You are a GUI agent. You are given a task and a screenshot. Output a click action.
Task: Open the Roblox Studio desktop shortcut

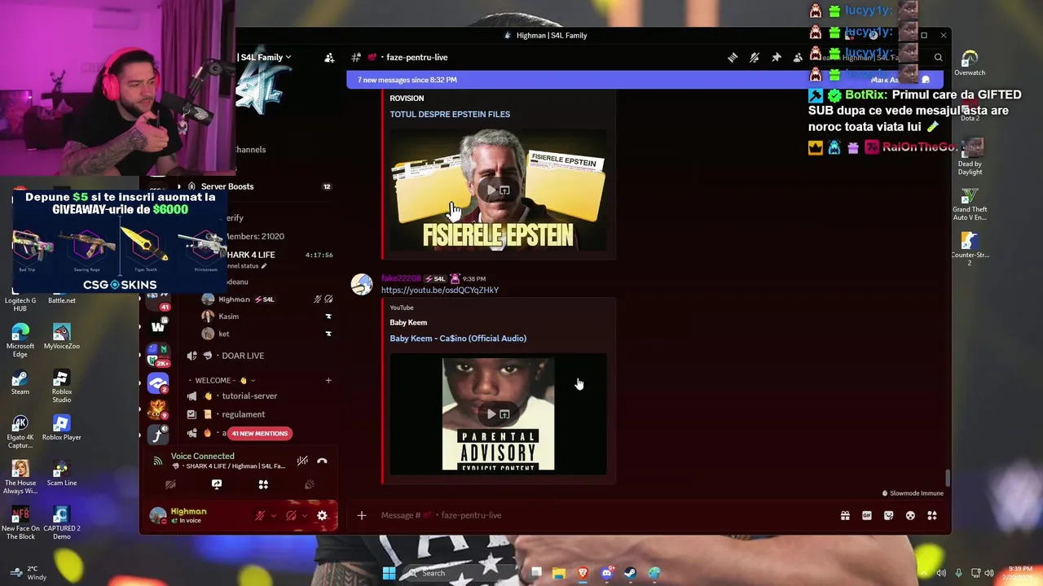pos(61,387)
